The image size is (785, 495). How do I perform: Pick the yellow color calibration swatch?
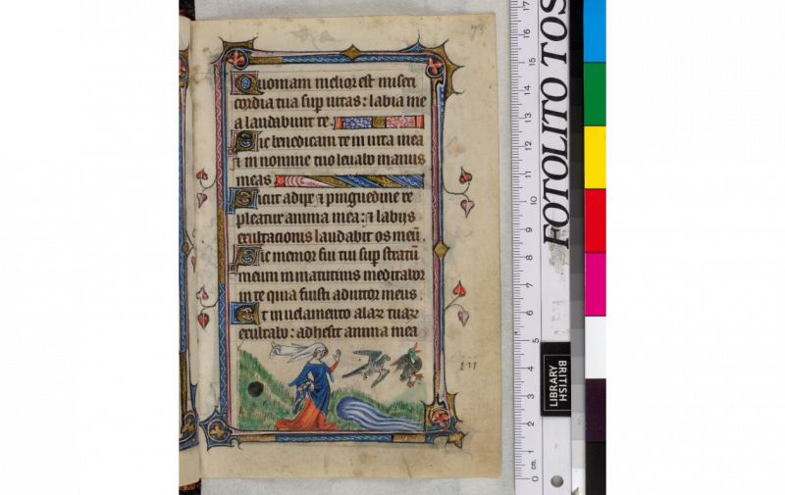(595, 157)
